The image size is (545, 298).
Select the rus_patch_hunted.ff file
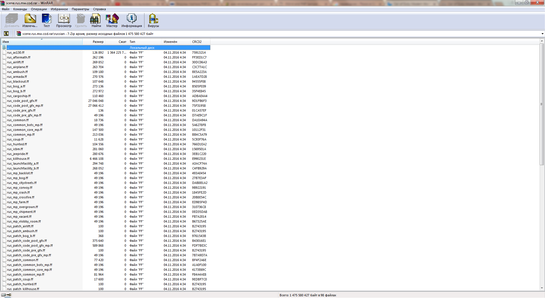(x=22, y=284)
